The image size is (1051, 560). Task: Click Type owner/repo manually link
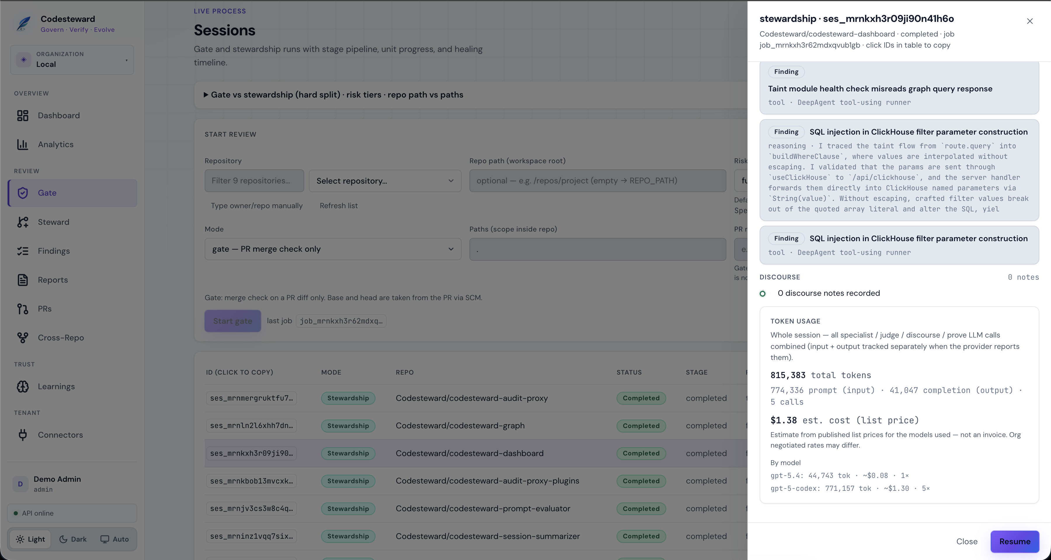click(257, 206)
